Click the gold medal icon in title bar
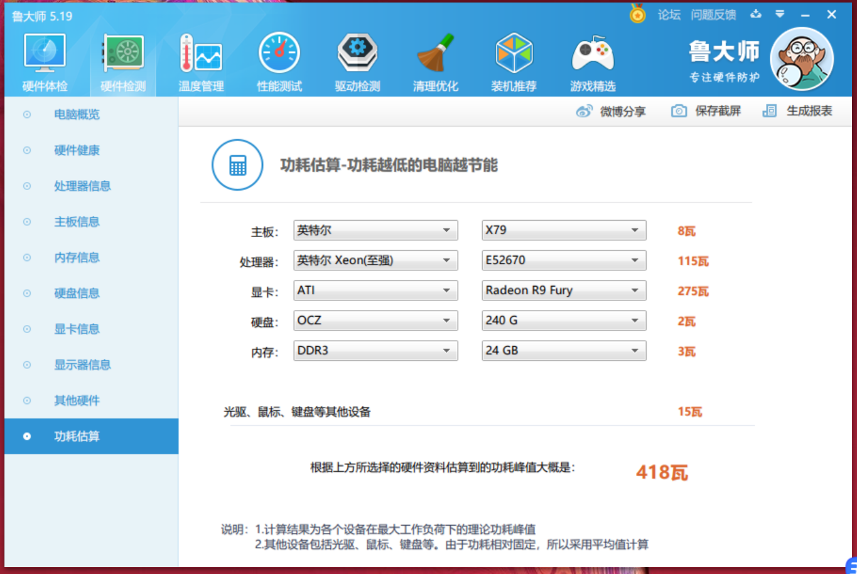The image size is (857, 574). (x=637, y=14)
